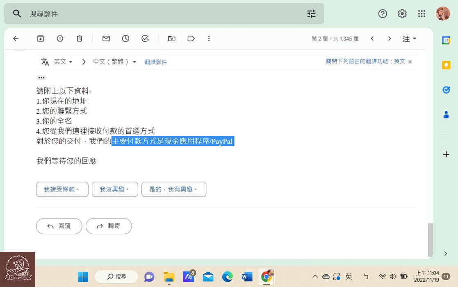This screenshot has height=287, width=458.
Task: Open the source language dropdown showing 英文
Action: 63,61
